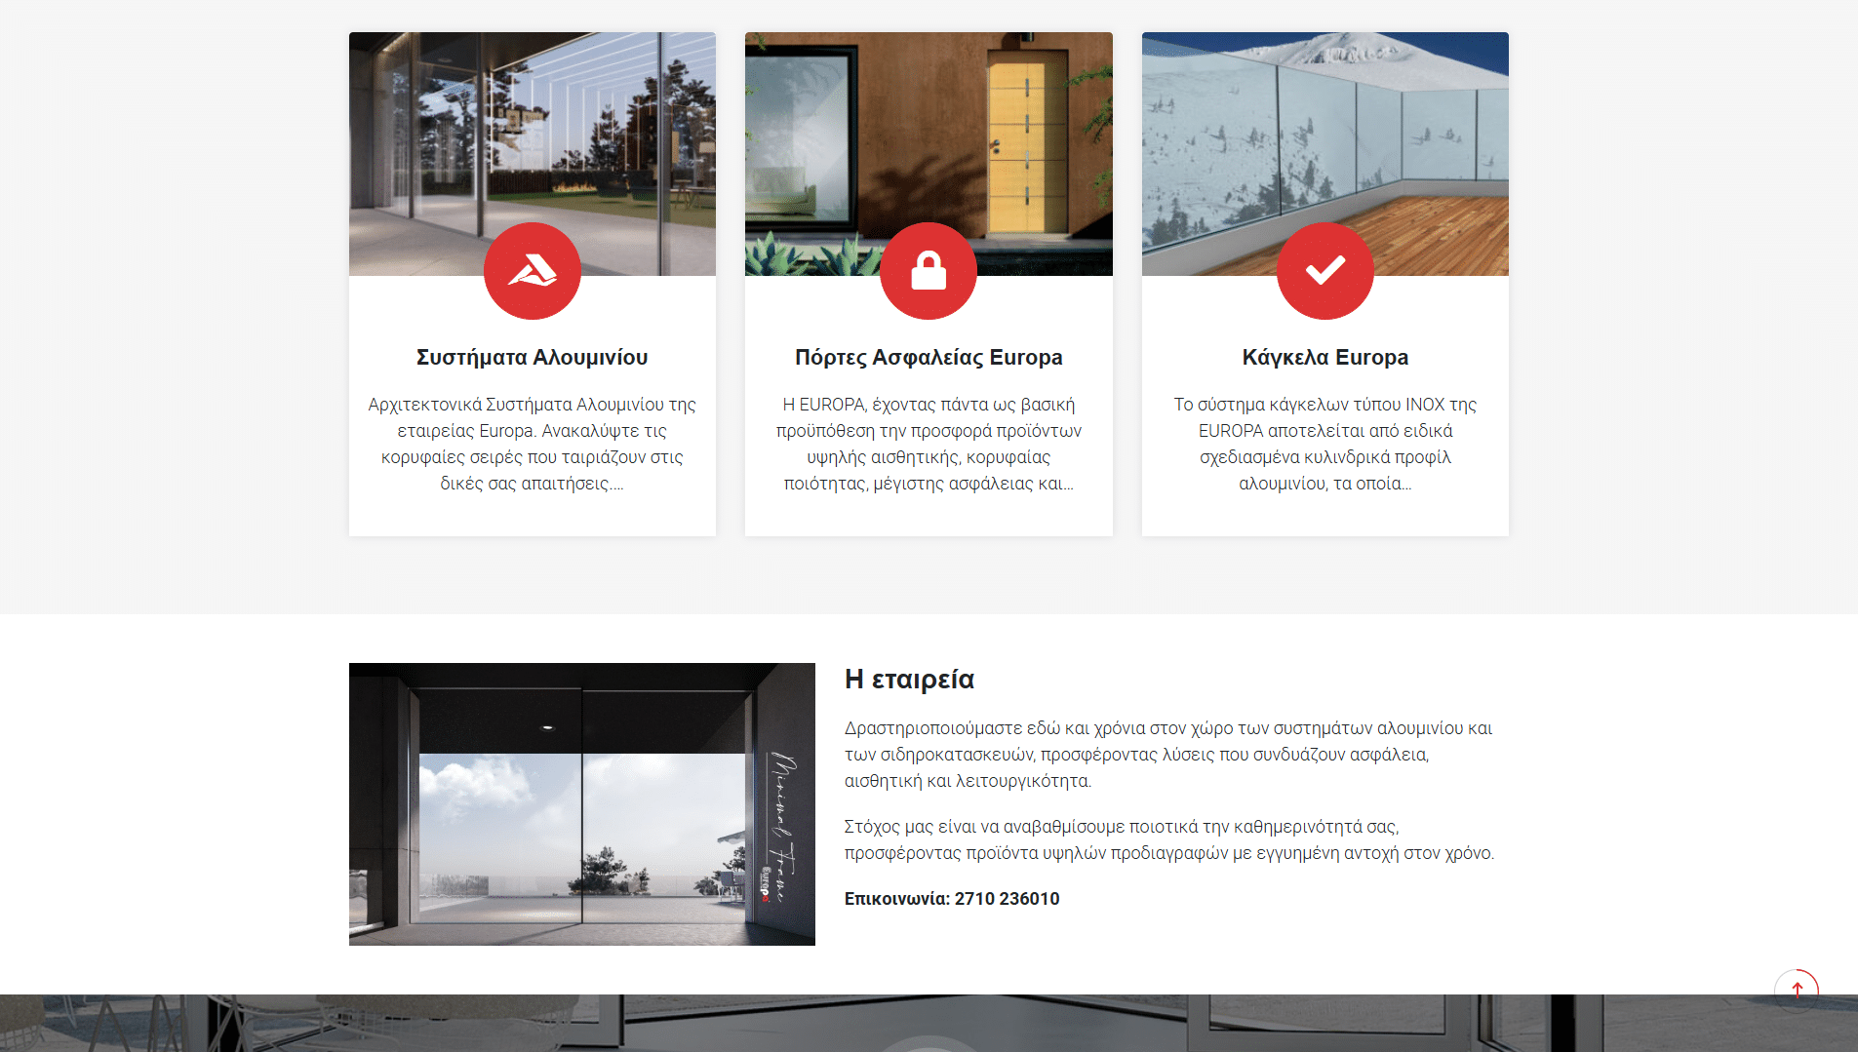Click the red aluminium logo circle icon
This screenshot has width=1858, height=1052.
point(532,271)
